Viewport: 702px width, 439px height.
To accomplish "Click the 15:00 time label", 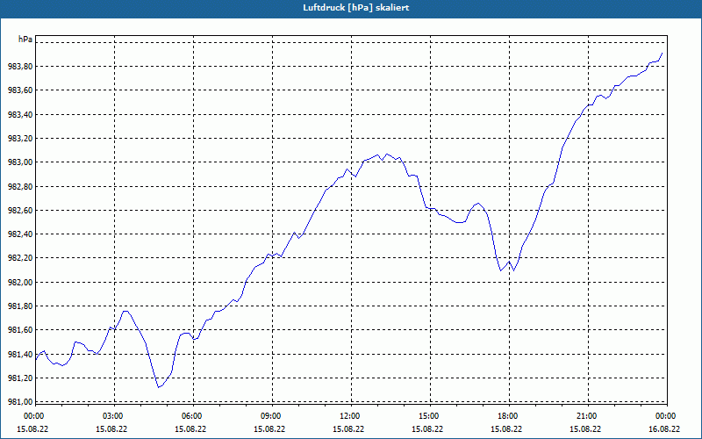I will tap(429, 416).
